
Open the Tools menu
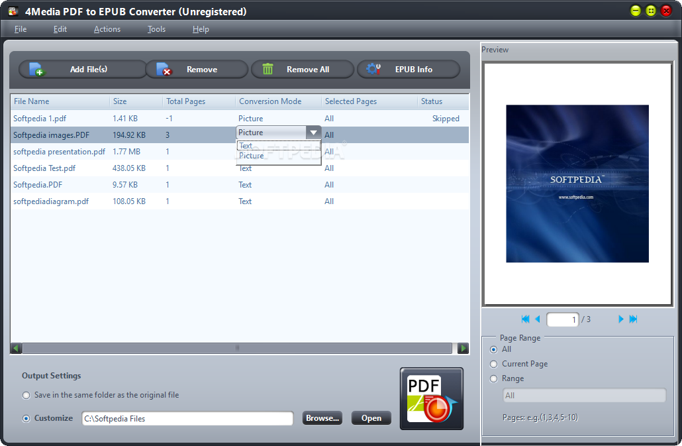(156, 29)
